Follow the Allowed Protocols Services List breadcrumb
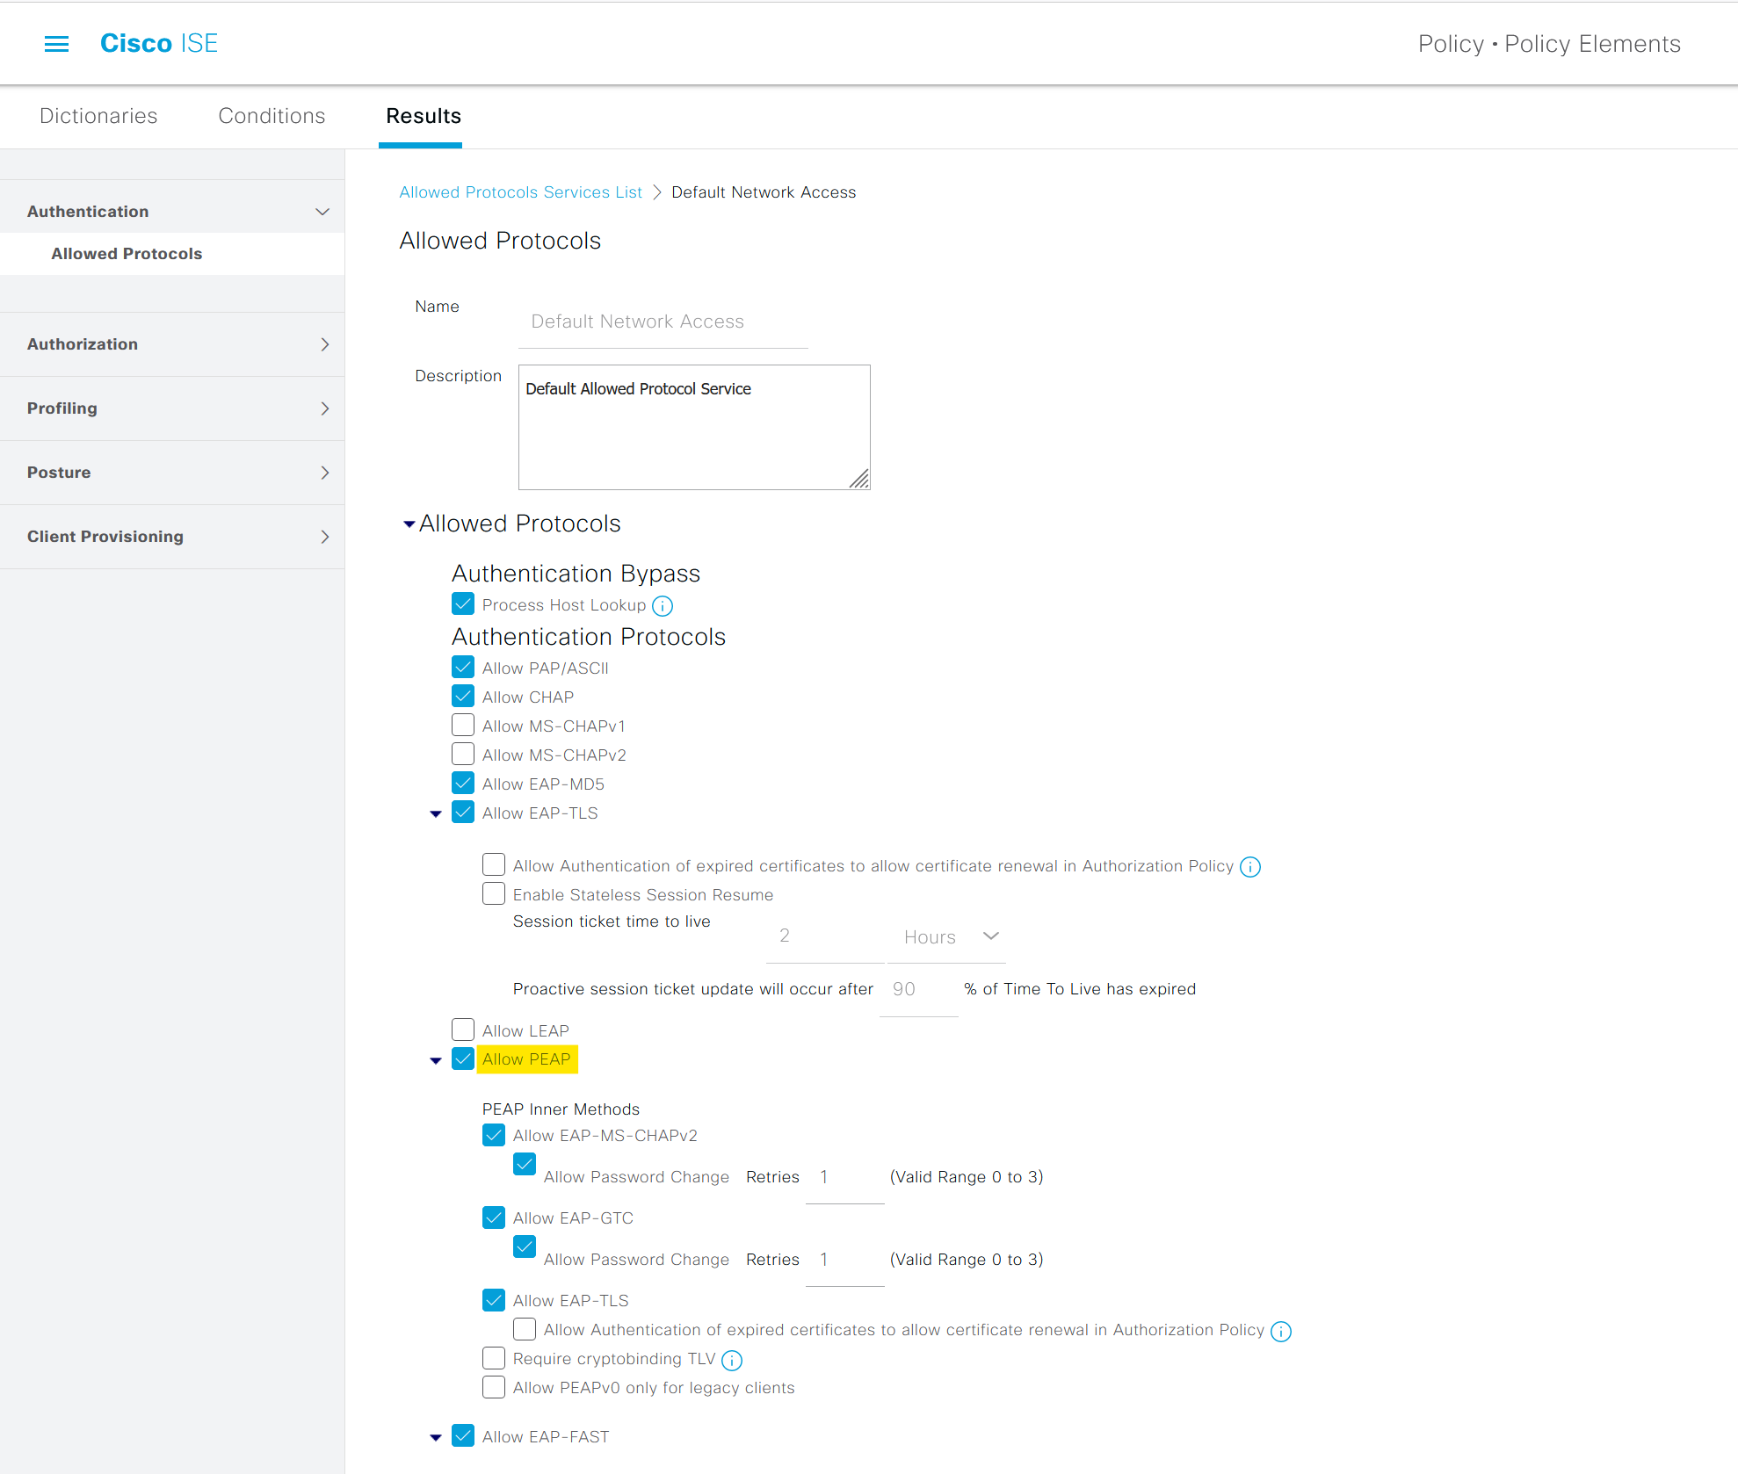1738x1474 pixels. pyautogui.click(x=521, y=191)
